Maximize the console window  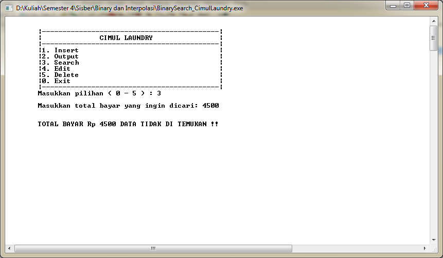pos(407,5)
